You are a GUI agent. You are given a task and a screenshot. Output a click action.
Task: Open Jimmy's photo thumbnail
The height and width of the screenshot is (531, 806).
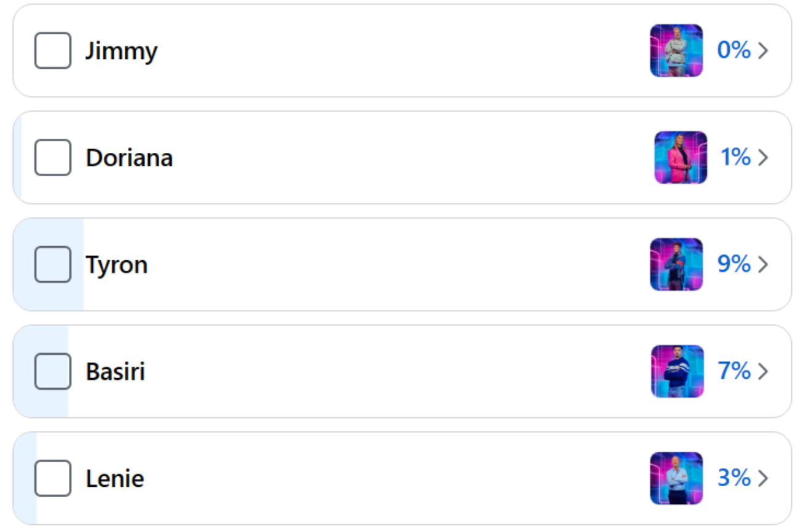(676, 50)
